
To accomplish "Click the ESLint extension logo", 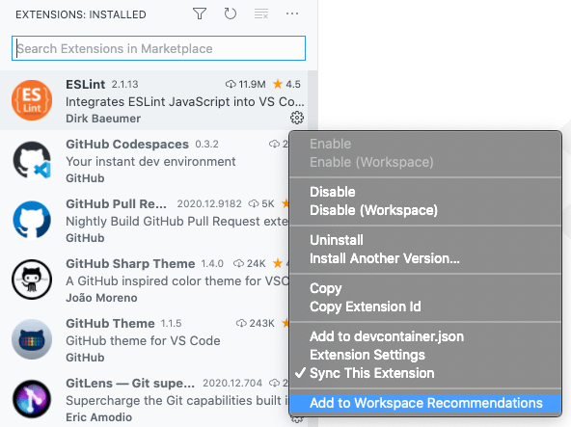I will [32, 100].
